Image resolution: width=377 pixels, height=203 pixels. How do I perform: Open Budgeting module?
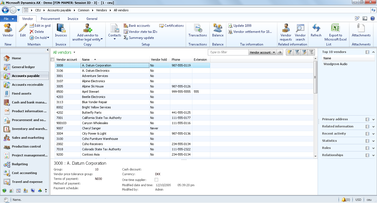pos(25,164)
